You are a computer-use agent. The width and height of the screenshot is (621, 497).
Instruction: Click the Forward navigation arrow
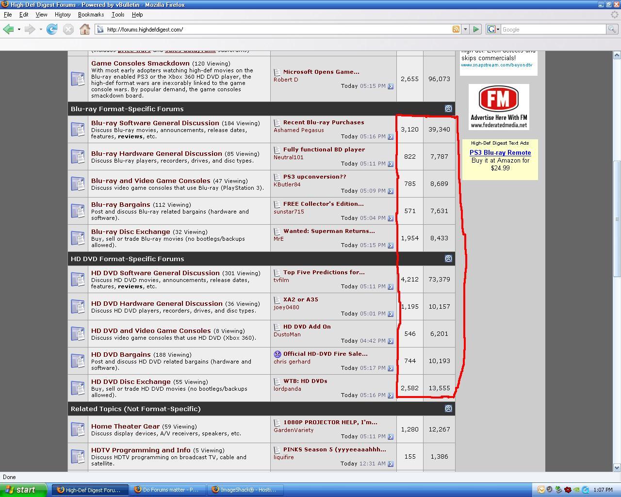[30, 30]
